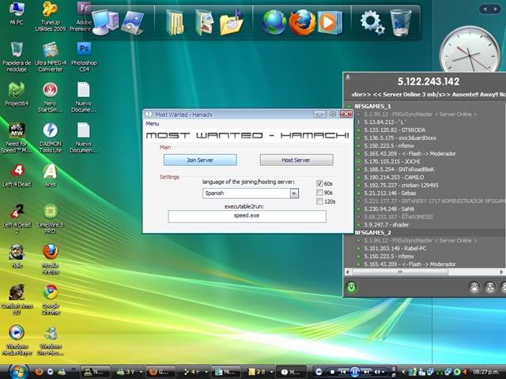Select peer 5.9.247.7 - shader

(x=387, y=224)
